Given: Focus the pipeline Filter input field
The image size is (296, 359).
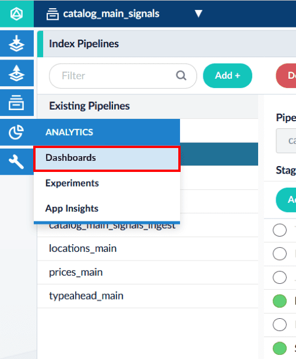Looking at the screenshot, I should (x=123, y=76).
